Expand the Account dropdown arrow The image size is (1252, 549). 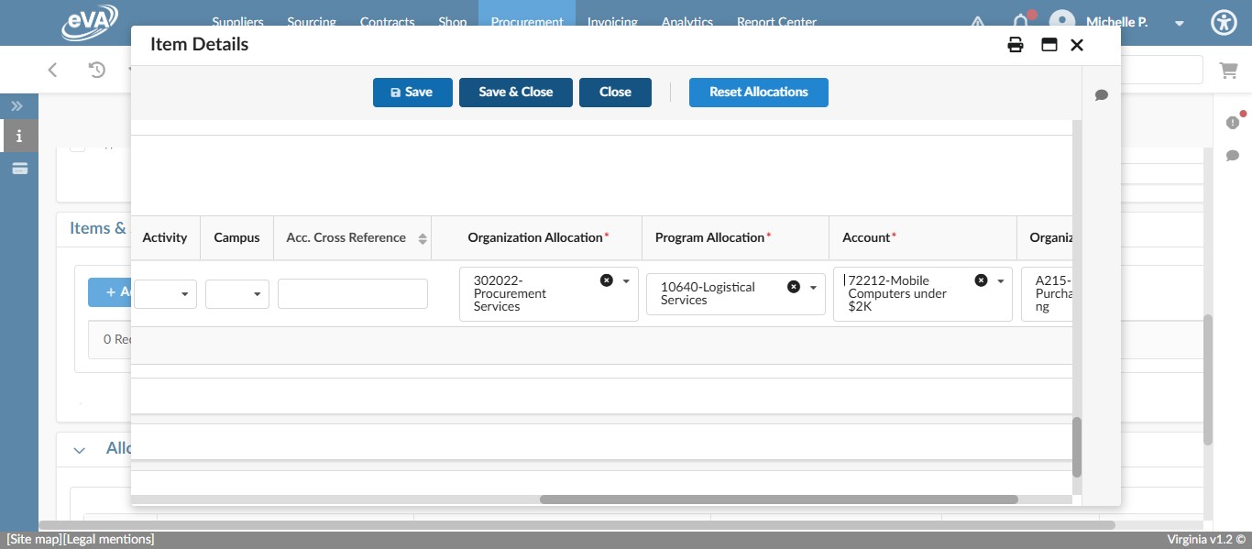1001,281
